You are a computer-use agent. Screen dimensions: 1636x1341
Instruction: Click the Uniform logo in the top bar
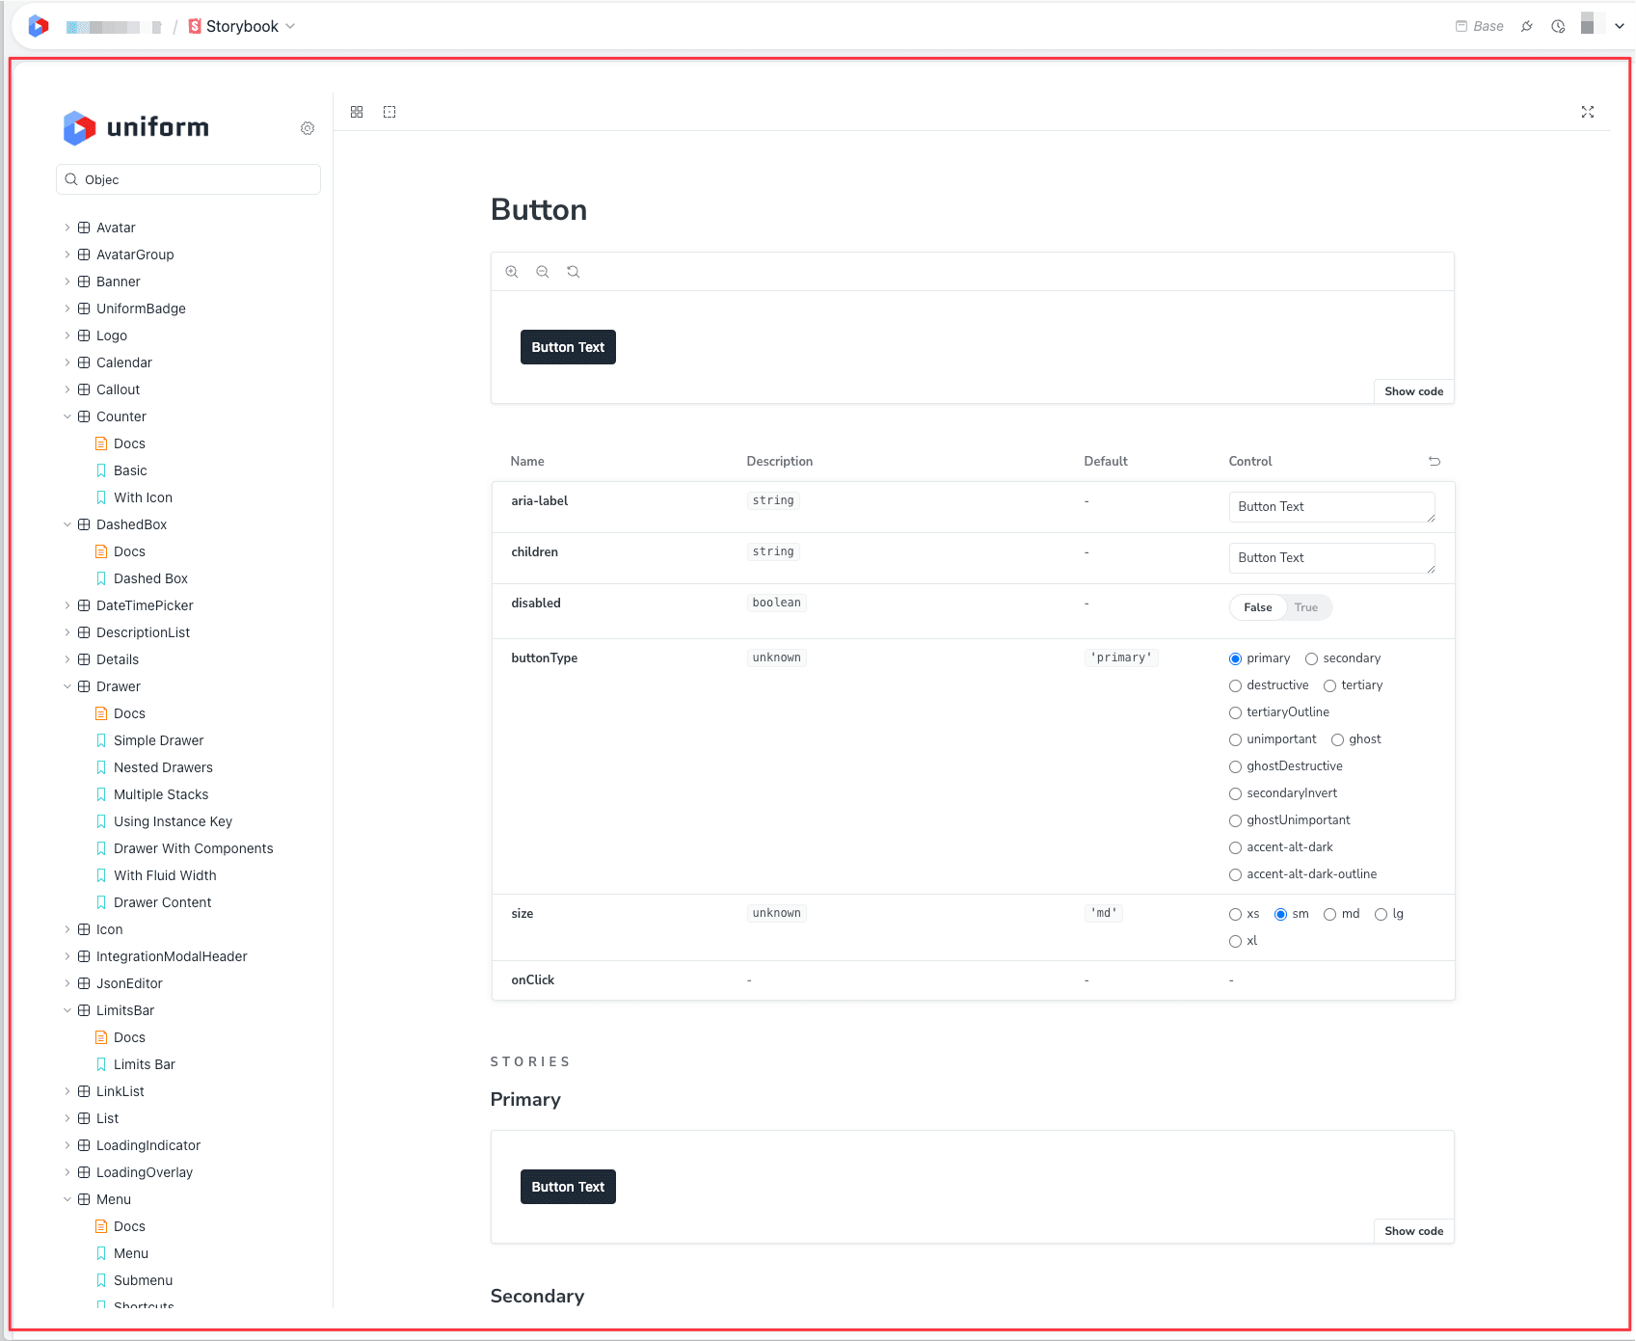pyautogui.click(x=39, y=26)
